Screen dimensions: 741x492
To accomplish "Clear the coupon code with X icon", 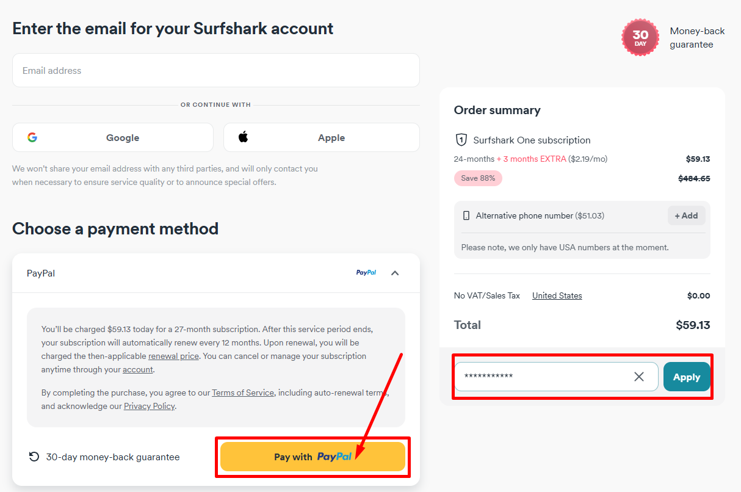I will (639, 377).
